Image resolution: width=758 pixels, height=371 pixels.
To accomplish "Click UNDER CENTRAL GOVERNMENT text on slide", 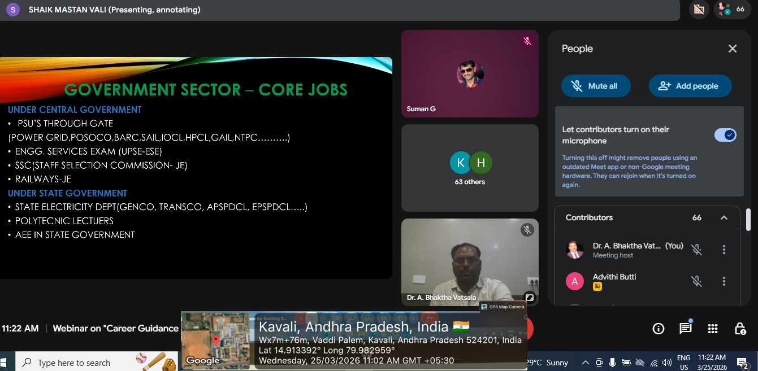I will click(75, 110).
